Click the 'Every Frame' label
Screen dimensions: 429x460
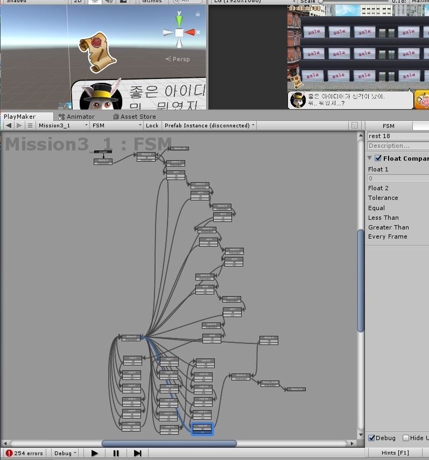(388, 236)
